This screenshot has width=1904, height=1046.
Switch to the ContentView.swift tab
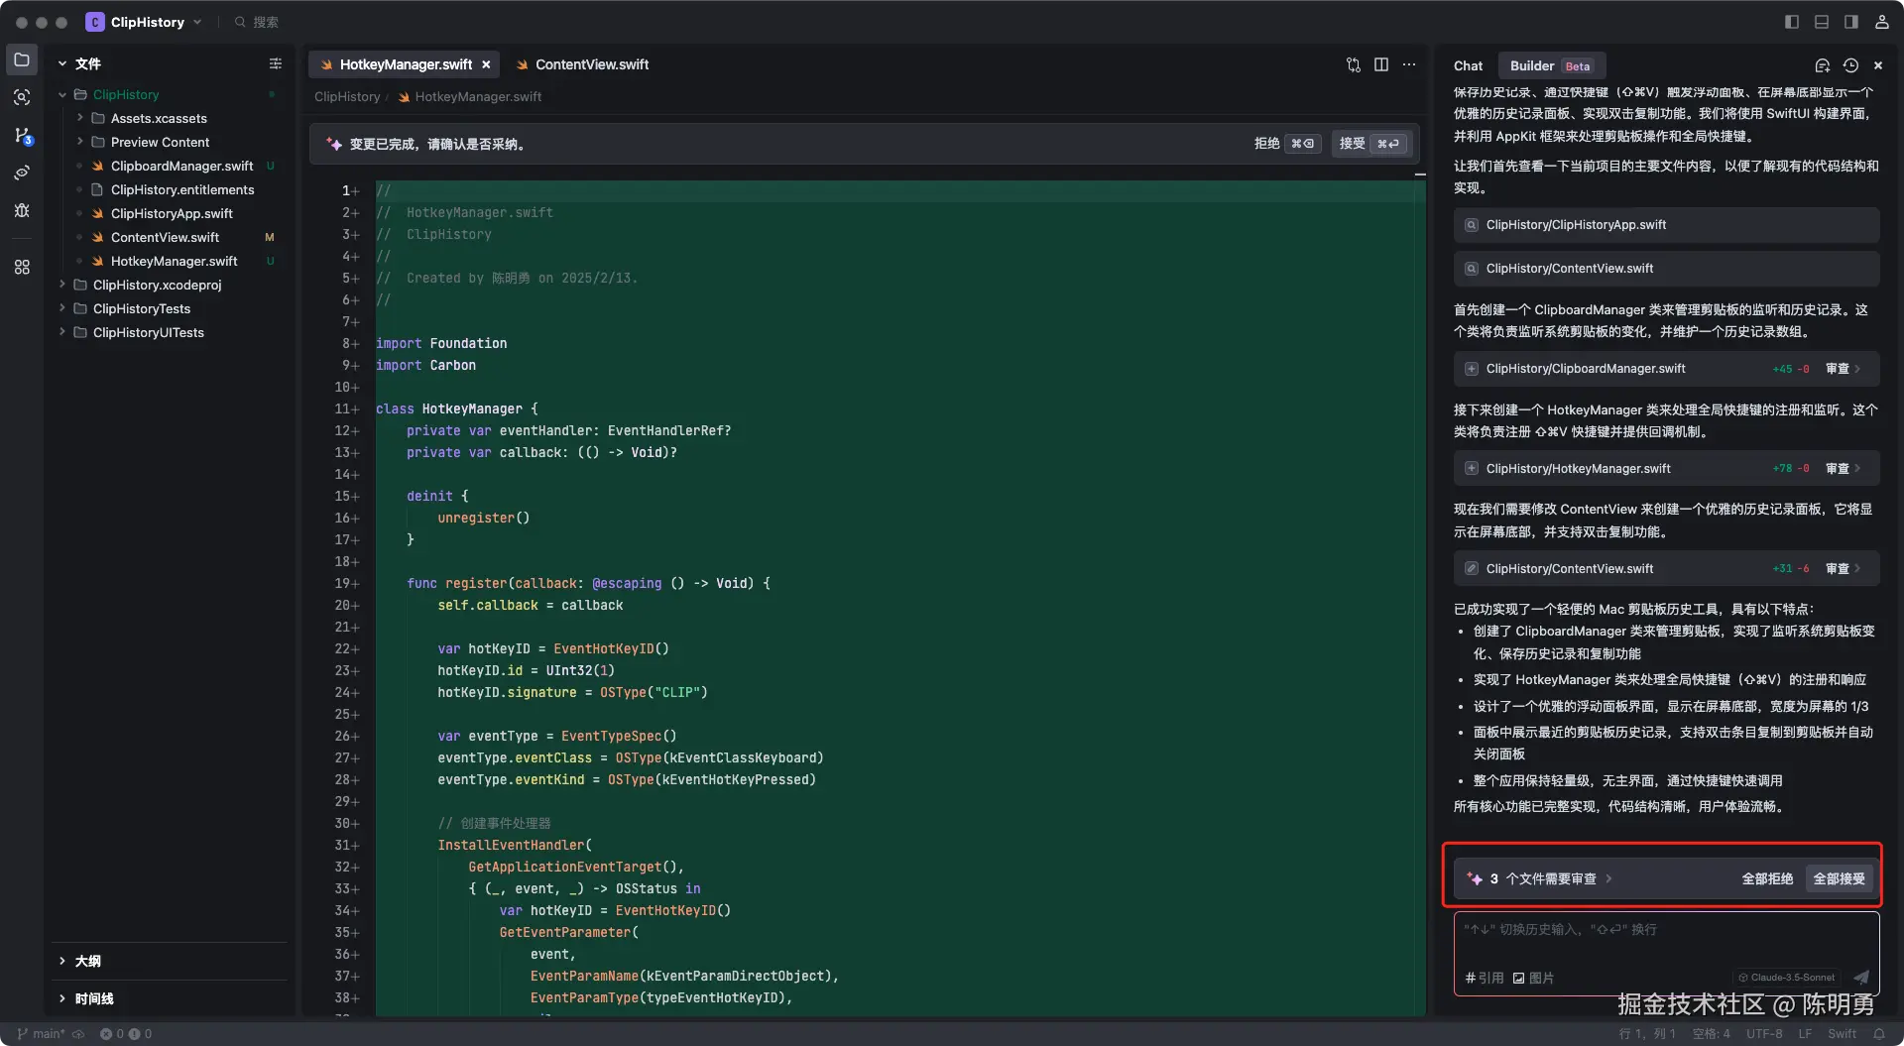click(x=591, y=64)
